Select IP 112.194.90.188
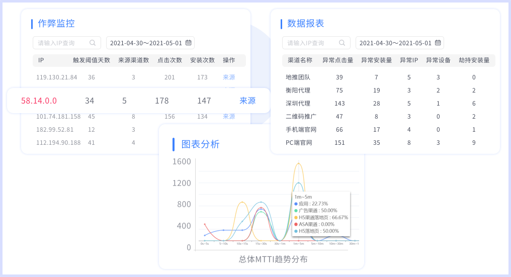511x277 pixels. [58, 142]
